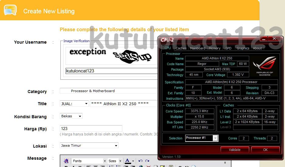
Task: Click the title field with Athlon II X2 250
Action: pyautogui.click(x=124, y=104)
